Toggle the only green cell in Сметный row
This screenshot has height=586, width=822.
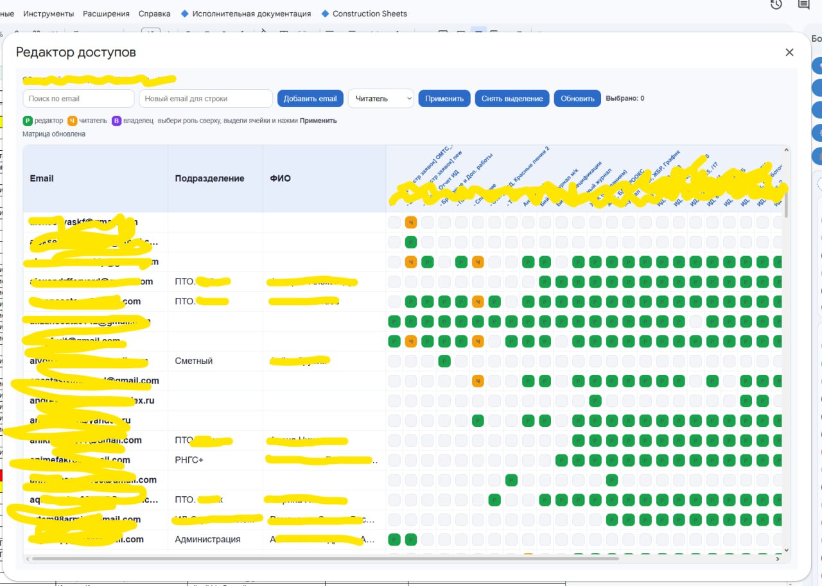tap(444, 361)
